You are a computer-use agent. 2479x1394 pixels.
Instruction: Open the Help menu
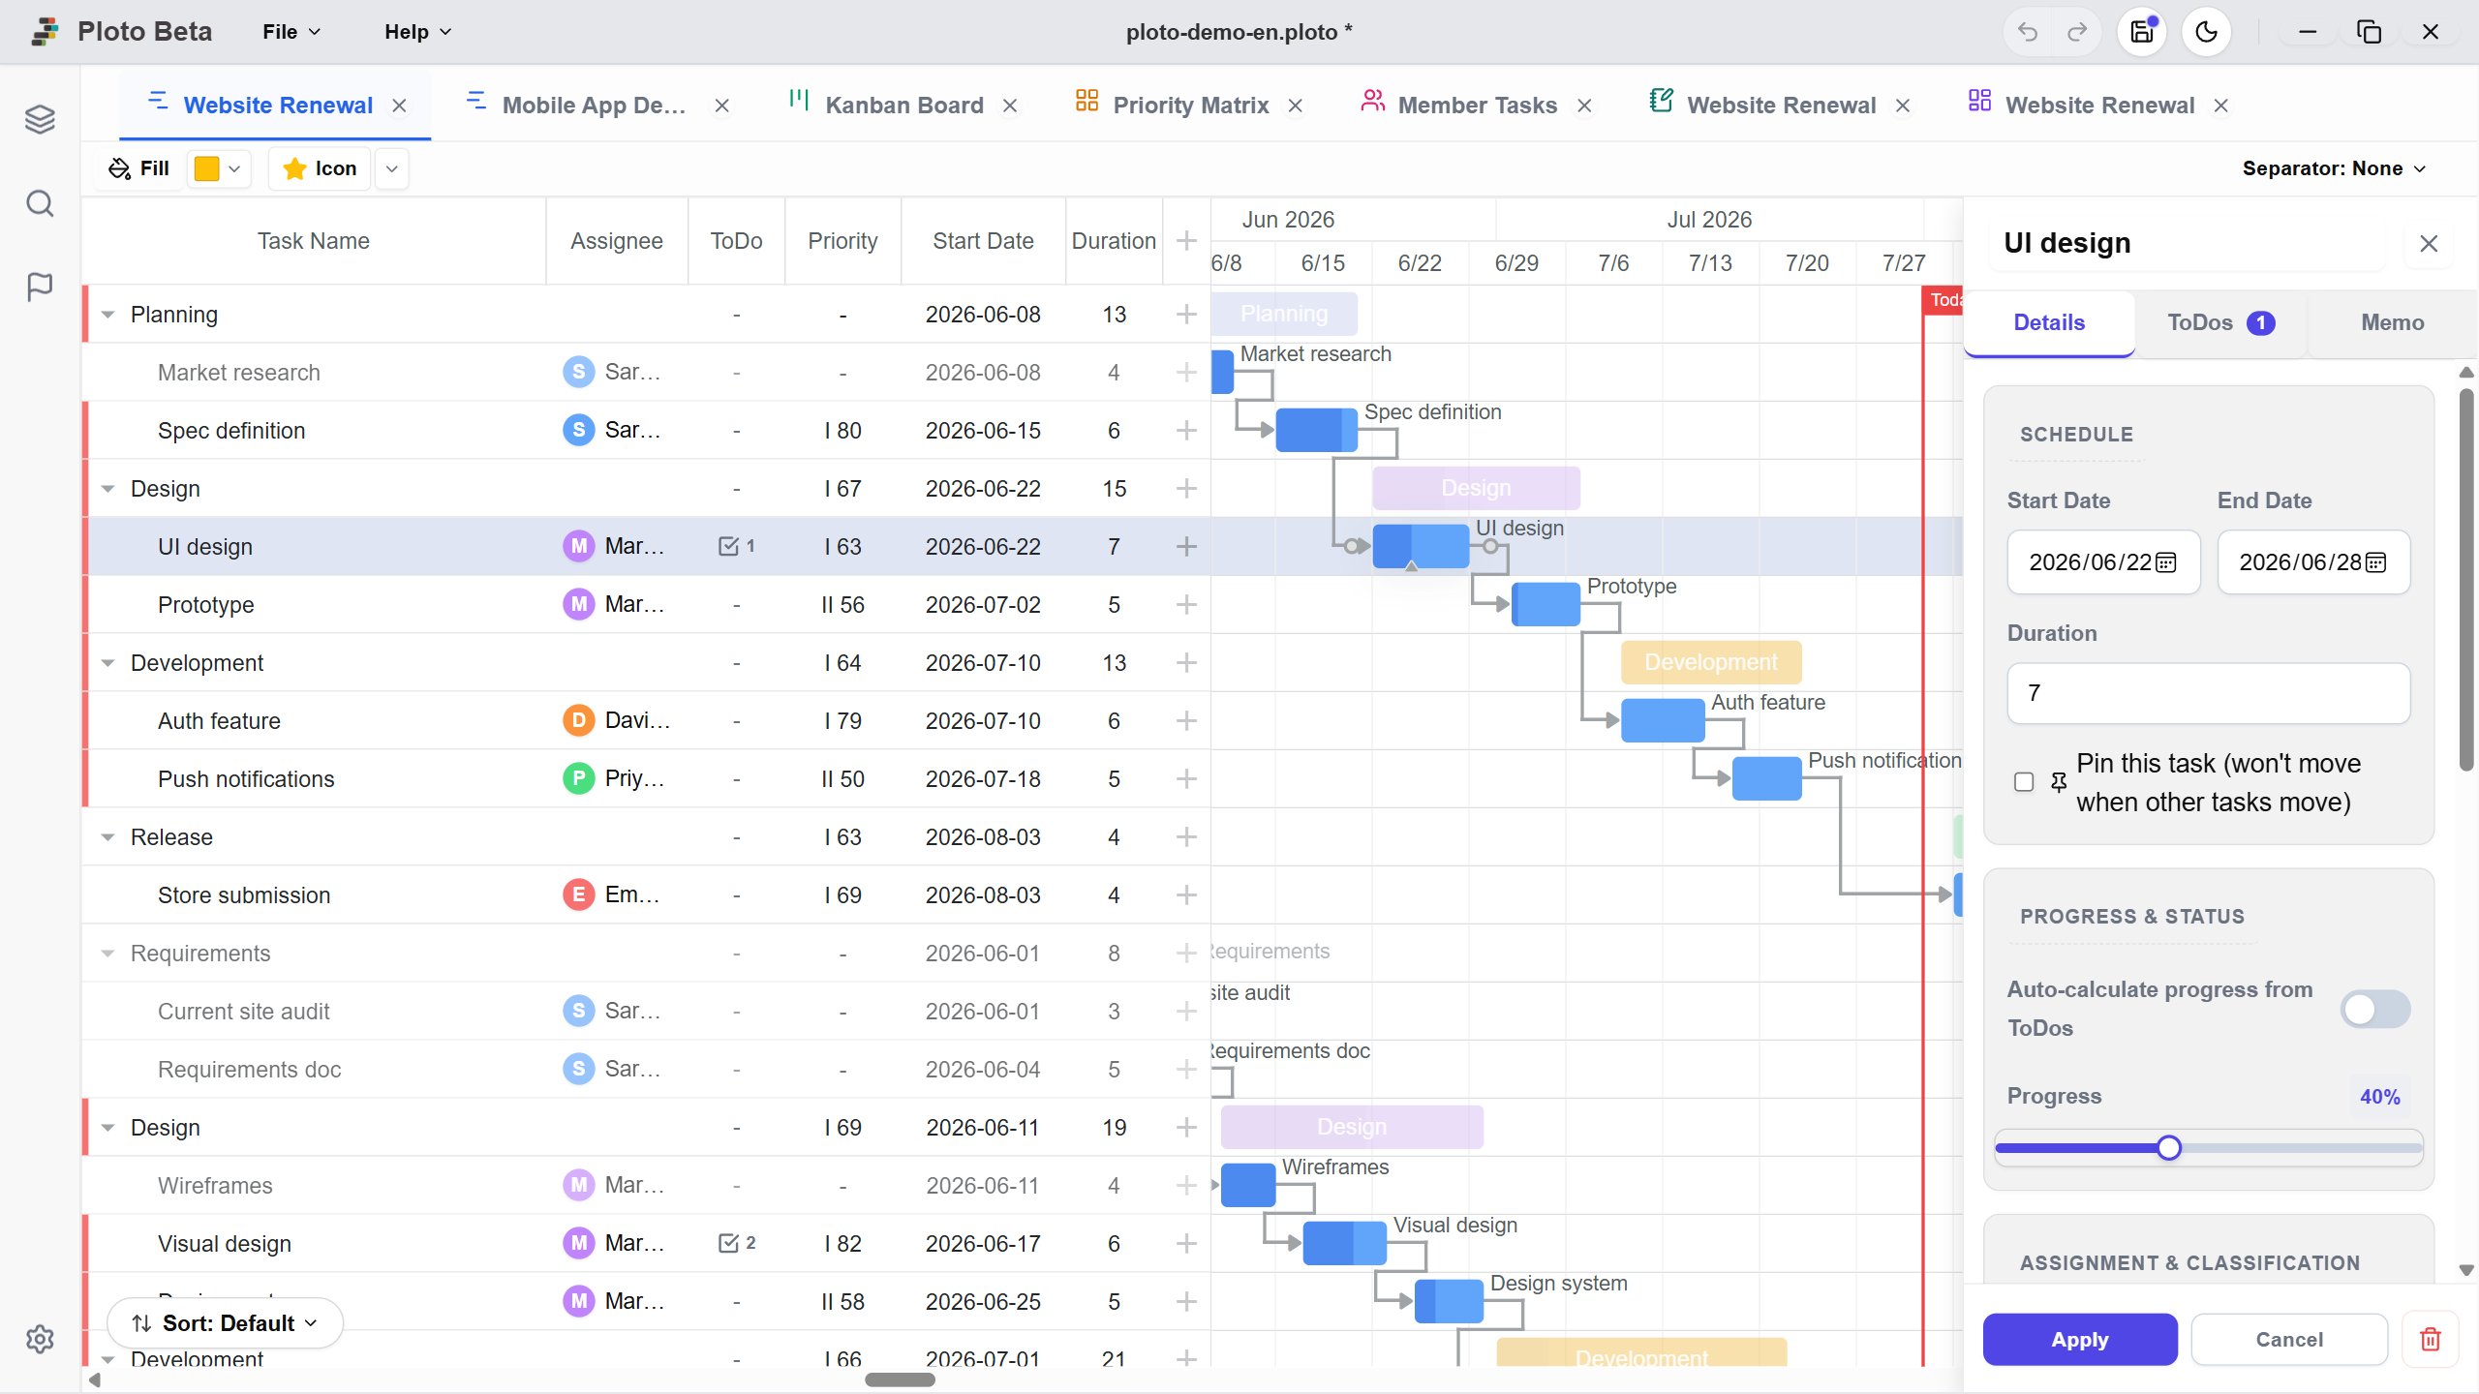tap(417, 32)
